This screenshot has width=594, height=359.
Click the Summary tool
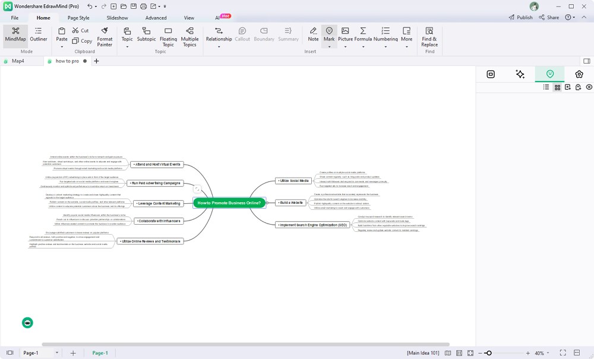(x=288, y=34)
